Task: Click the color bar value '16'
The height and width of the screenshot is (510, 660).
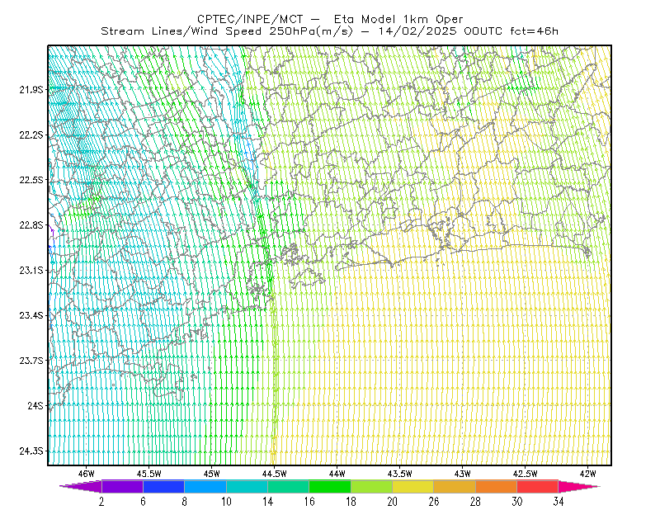Action: (x=309, y=502)
